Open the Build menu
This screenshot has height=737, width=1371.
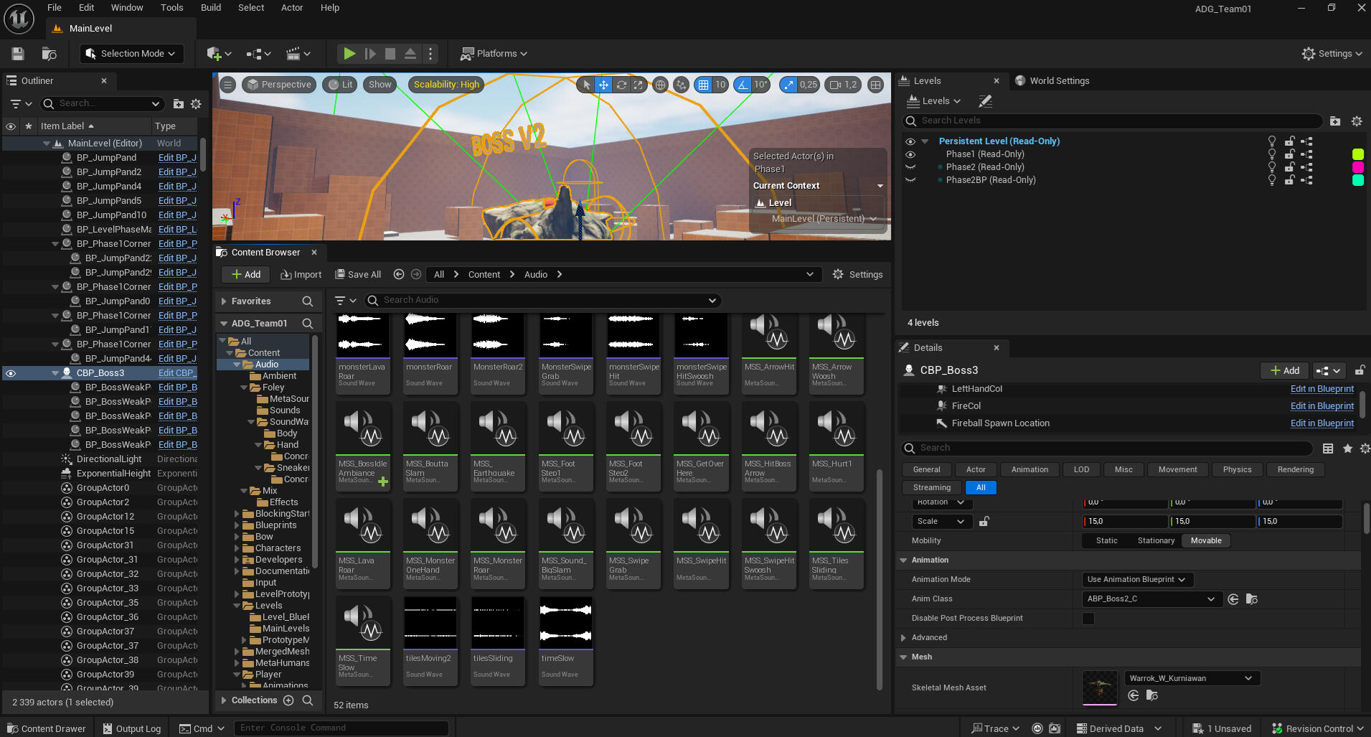point(210,8)
